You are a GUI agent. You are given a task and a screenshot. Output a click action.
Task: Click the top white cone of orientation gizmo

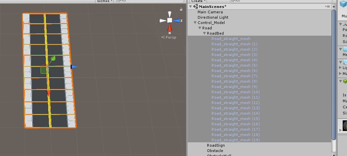pyautogui.click(x=170, y=14)
